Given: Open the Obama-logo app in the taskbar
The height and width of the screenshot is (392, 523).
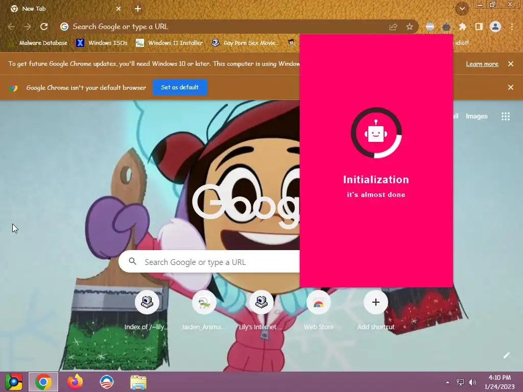Looking at the screenshot, I should [x=107, y=382].
